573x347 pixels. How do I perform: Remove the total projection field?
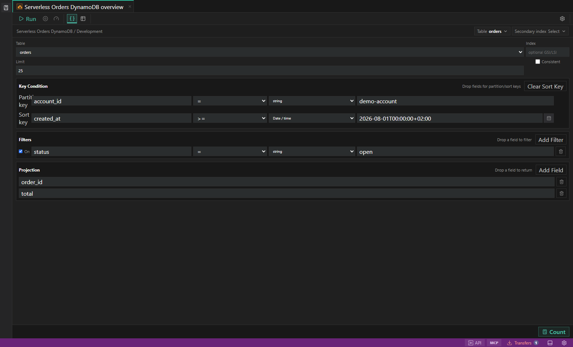561,194
